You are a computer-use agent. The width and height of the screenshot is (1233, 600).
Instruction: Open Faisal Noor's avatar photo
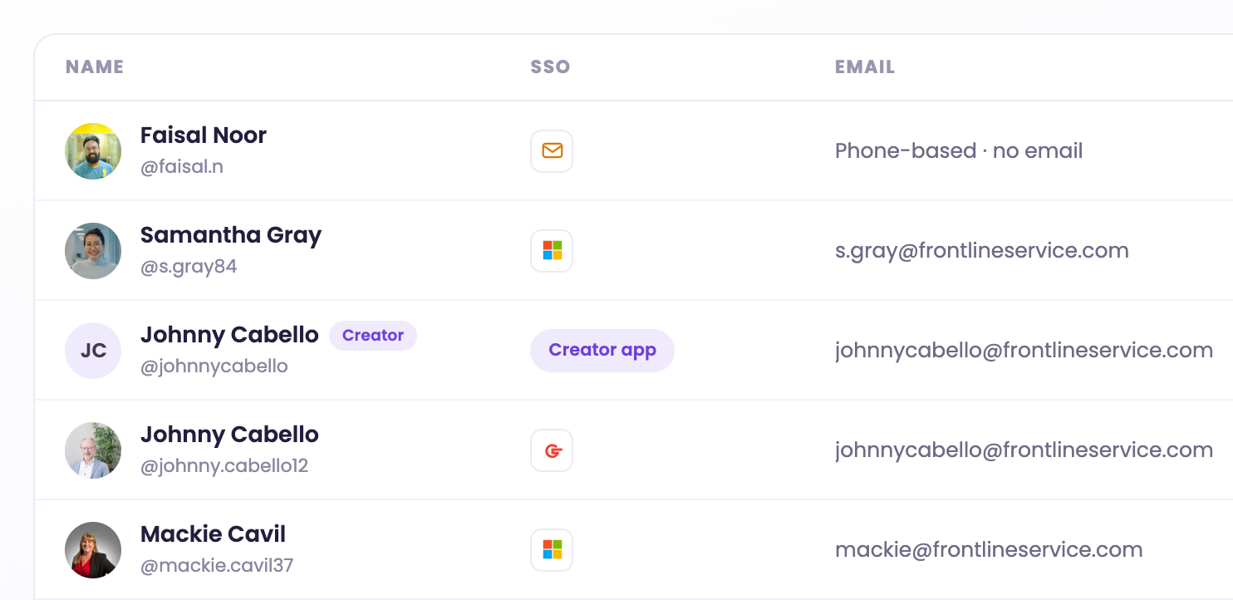coord(93,151)
